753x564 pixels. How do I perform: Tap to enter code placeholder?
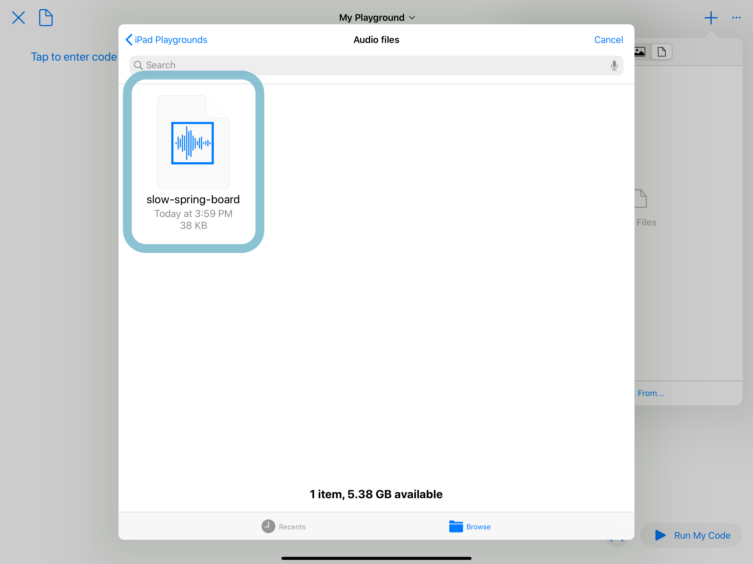(74, 57)
